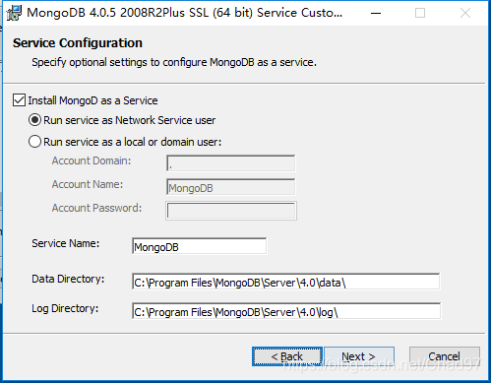Cancel the MongoDB setup
Image resolution: width=491 pixels, height=383 pixels.
pyautogui.click(x=445, y=356)
